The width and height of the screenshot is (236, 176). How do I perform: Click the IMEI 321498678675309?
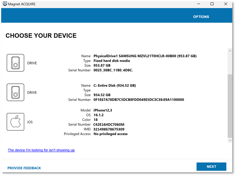[x=109, y=129]
